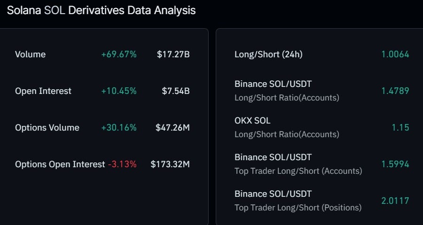Screen dimensions: 423x225
Task: Select the 1.15 OKX ratio value
Action: 400,128
